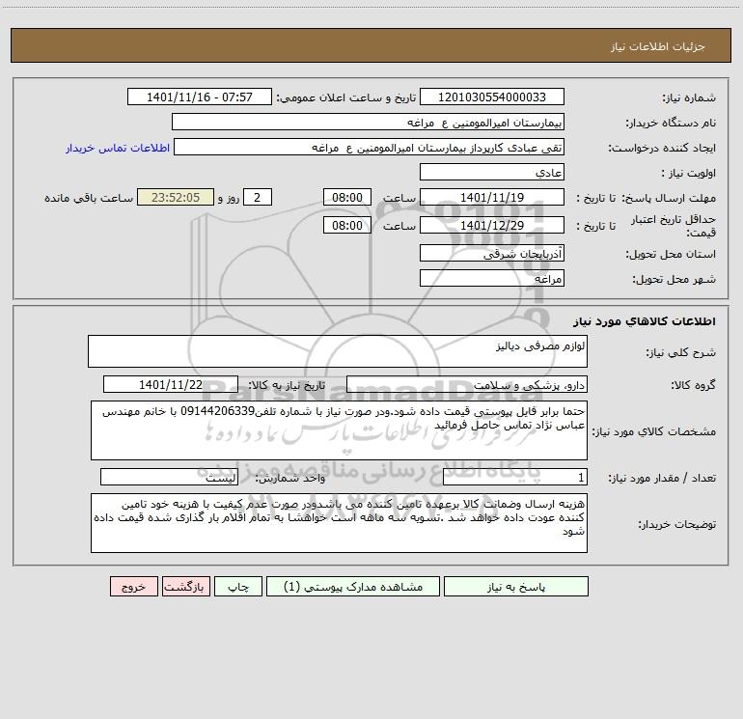Click the ایجاد کننده درخواست label
Screen dimensions: 743x719
(x=662, y=148)
